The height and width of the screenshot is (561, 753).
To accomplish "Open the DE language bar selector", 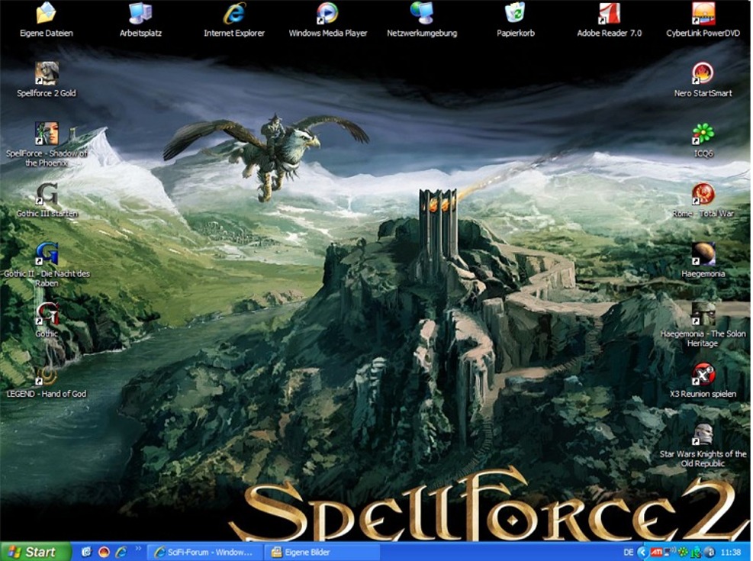I will click(628, 552).
